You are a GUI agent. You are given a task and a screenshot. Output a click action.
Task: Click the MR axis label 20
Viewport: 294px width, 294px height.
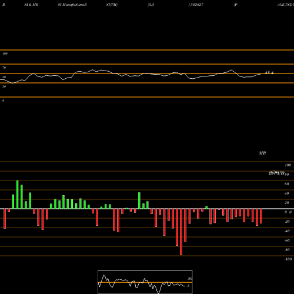286,203
